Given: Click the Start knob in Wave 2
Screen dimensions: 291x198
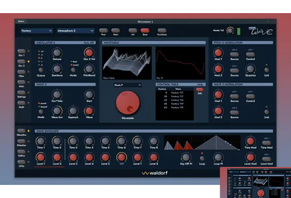Looking at the screenshot, I should (x=89, y=94).
